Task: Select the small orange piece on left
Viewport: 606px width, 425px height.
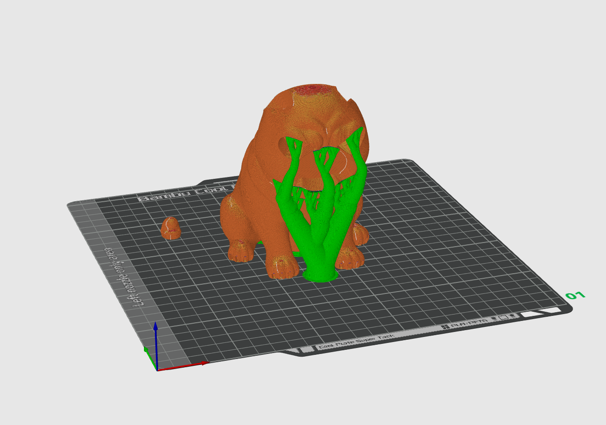Action: tap(171, 228)
